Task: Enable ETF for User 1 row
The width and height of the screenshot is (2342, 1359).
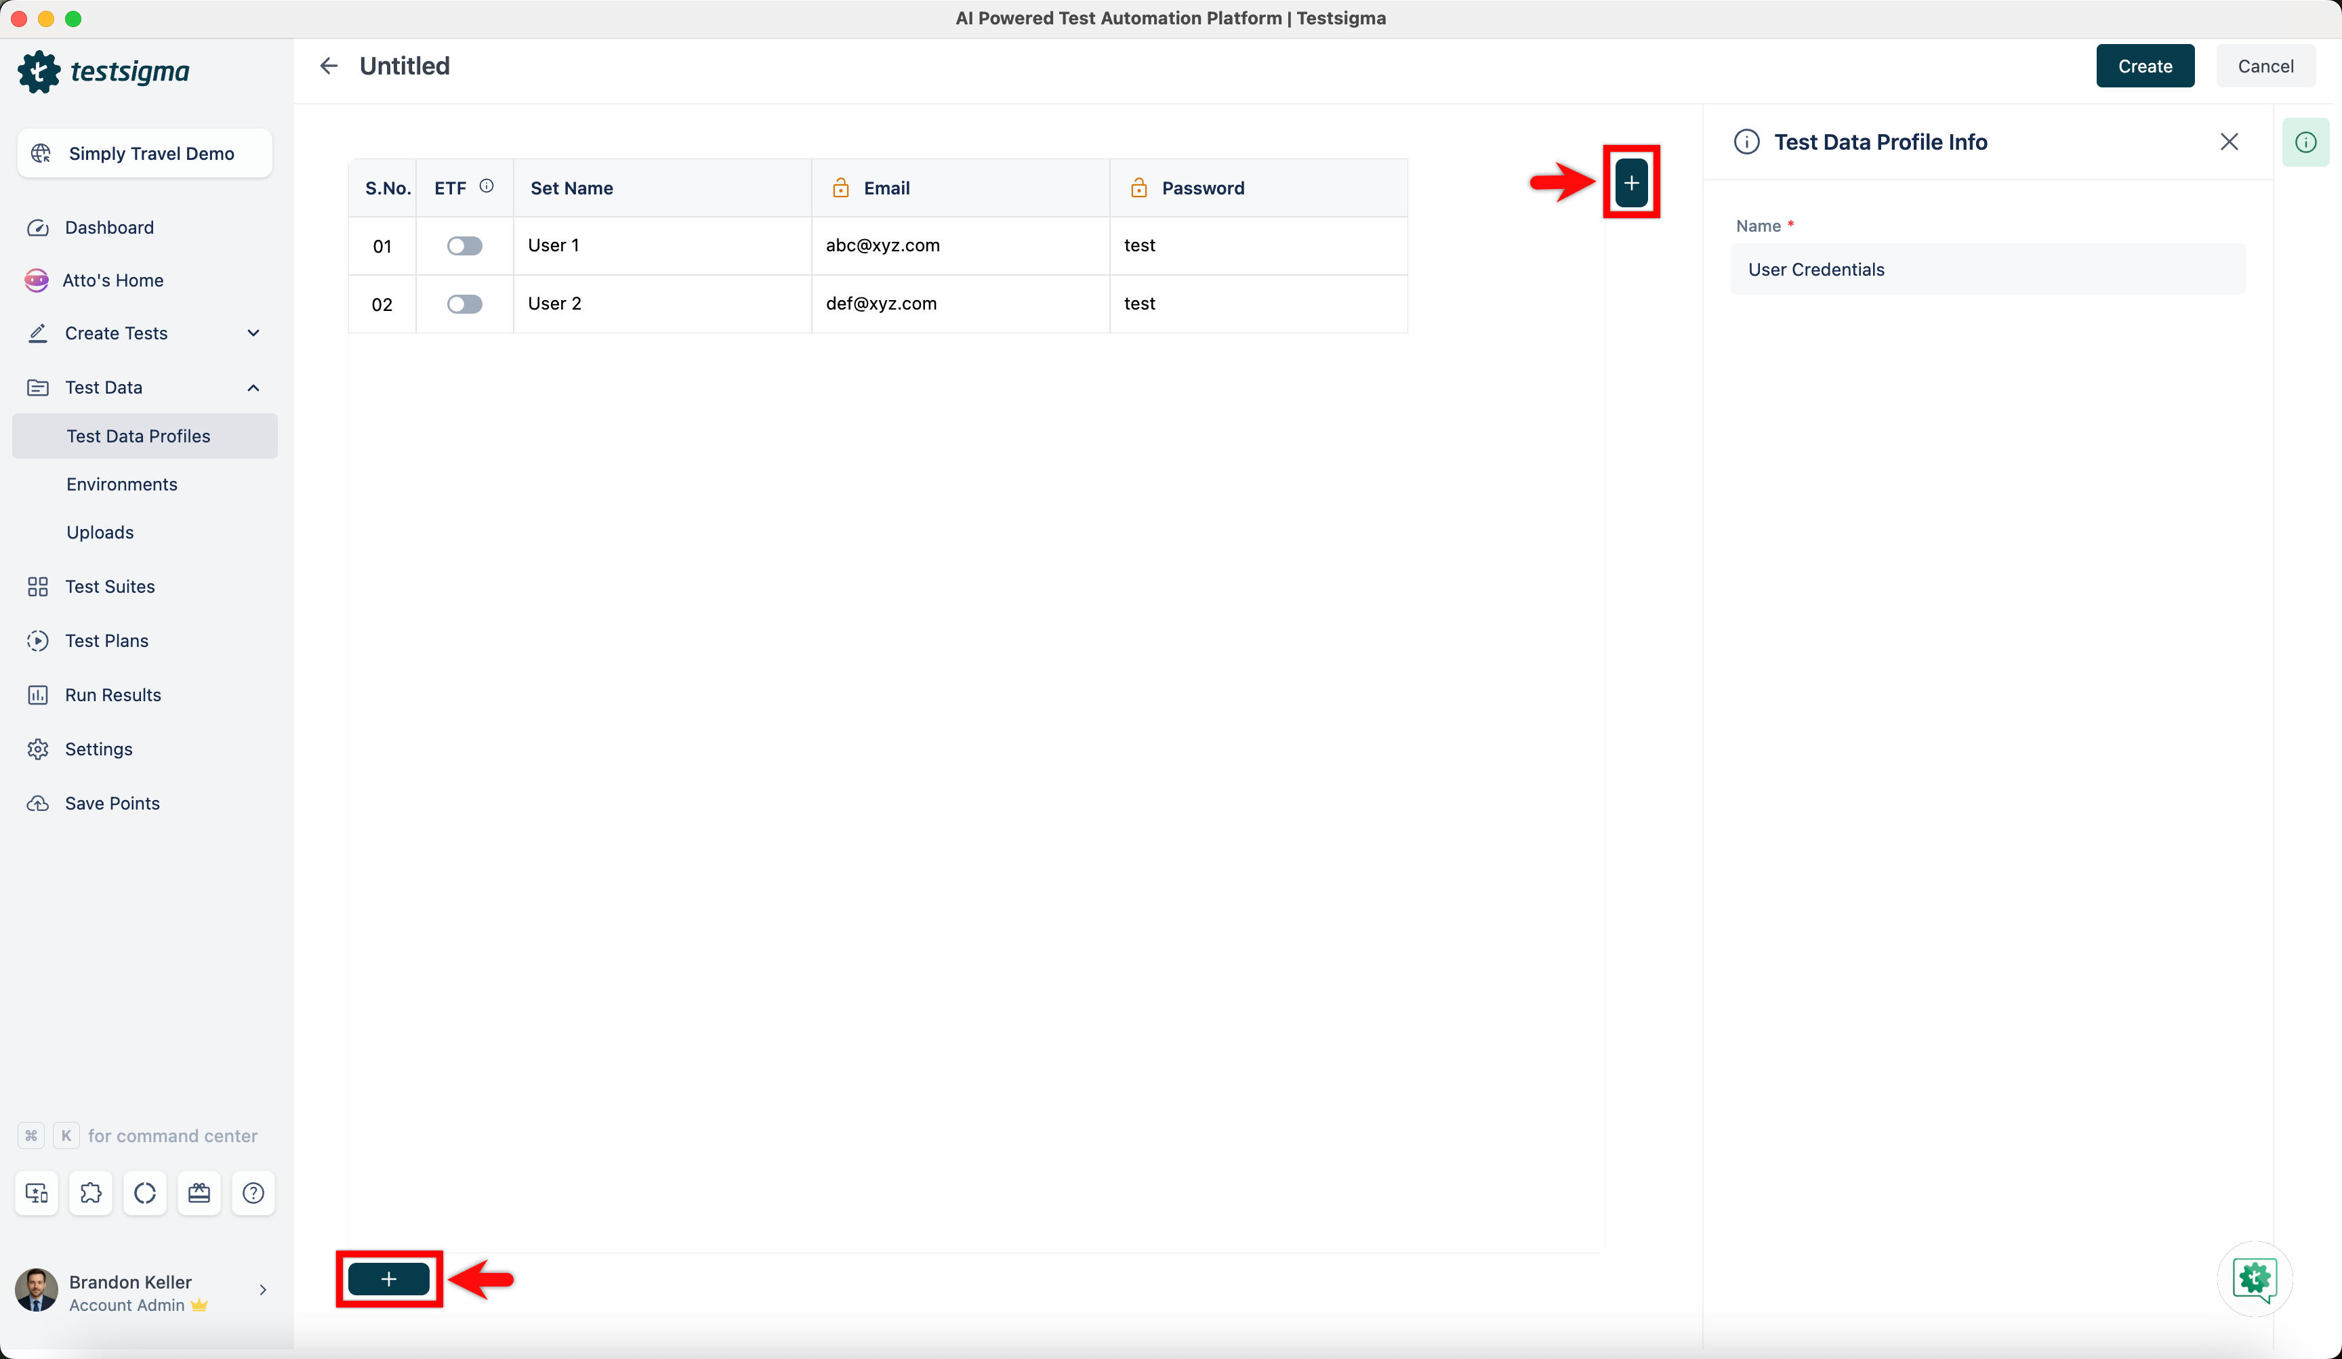Action: (x=465, y=245)
